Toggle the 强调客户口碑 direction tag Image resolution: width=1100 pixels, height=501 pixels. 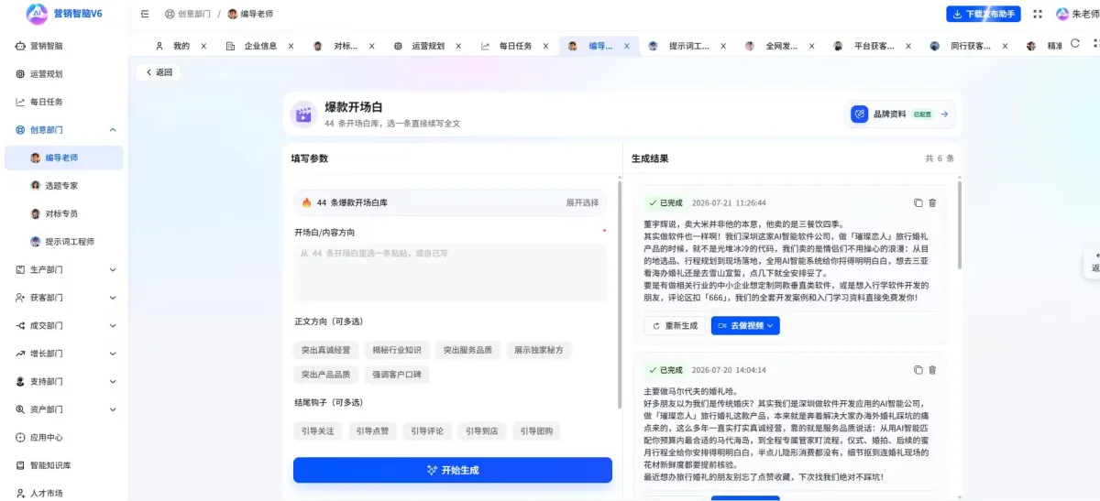pos(396,375)
